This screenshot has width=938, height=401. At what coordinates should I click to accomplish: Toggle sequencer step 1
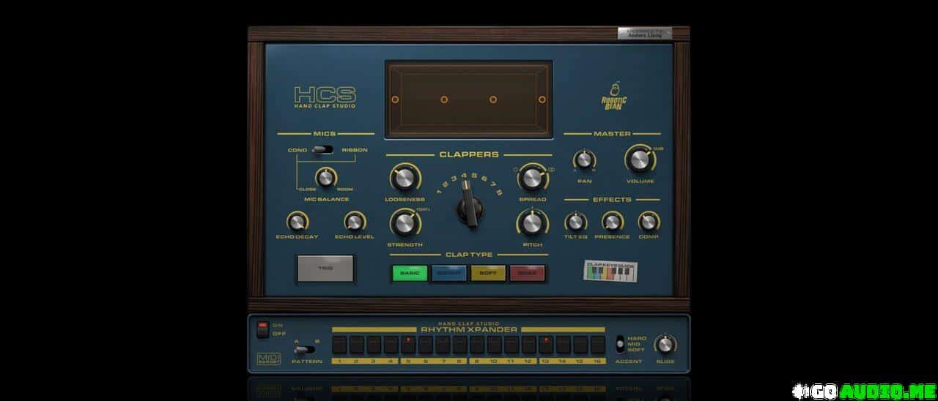[x=340, y=344]
